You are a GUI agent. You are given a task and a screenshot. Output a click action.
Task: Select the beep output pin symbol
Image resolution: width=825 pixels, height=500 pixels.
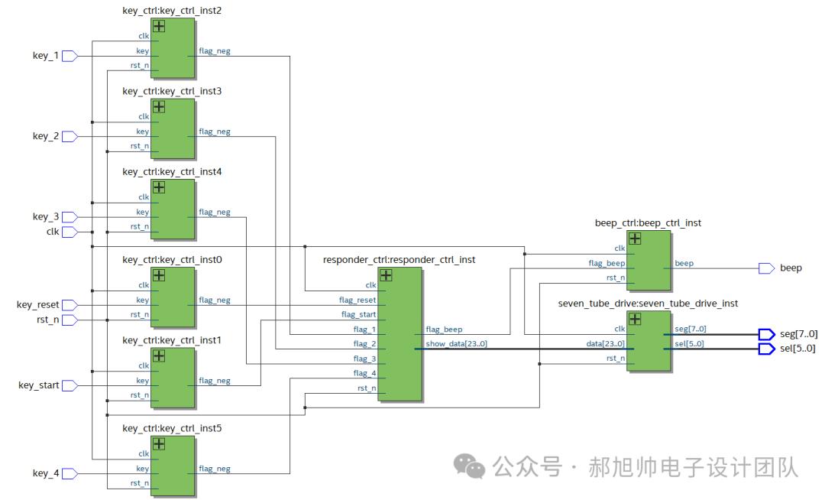[x=766, y=268]
